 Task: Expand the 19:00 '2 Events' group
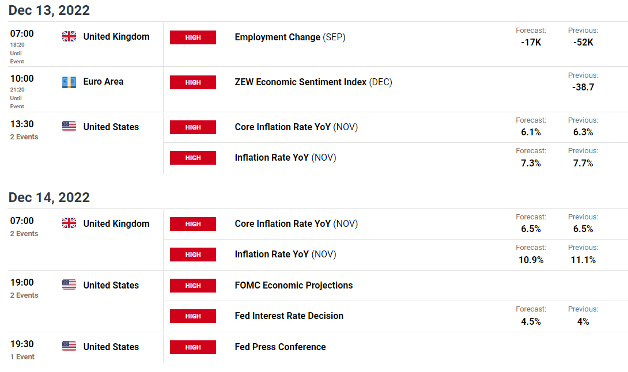(24, 295)
